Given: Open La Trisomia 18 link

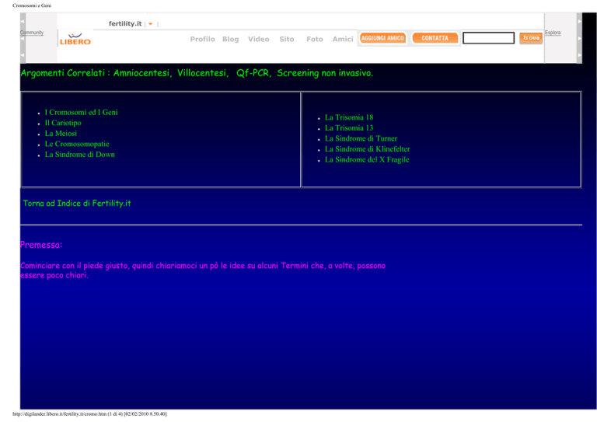Looking at the screenshot, I should tap(349, 117).
